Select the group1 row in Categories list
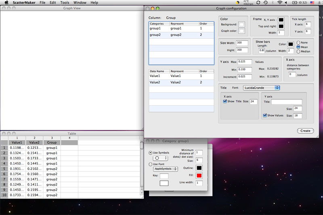 [x=181, y=29]
